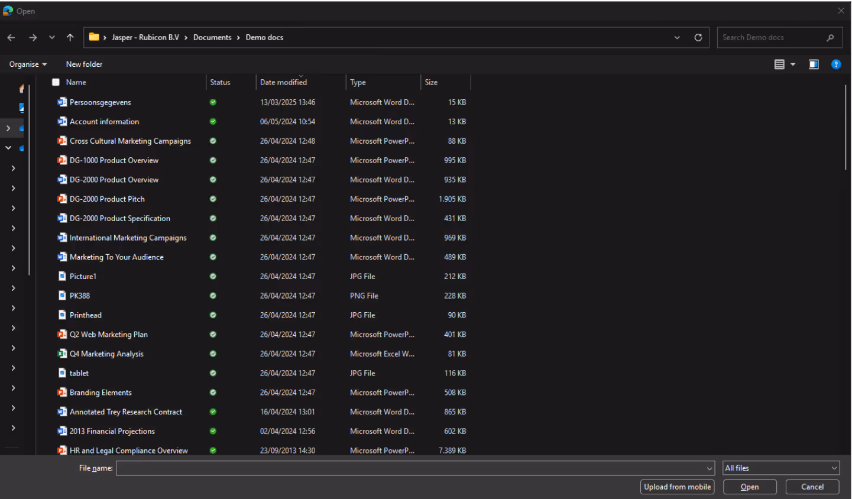Sort by the Size column header
This screenshot has height=499, width=852.
click(431, 82)
